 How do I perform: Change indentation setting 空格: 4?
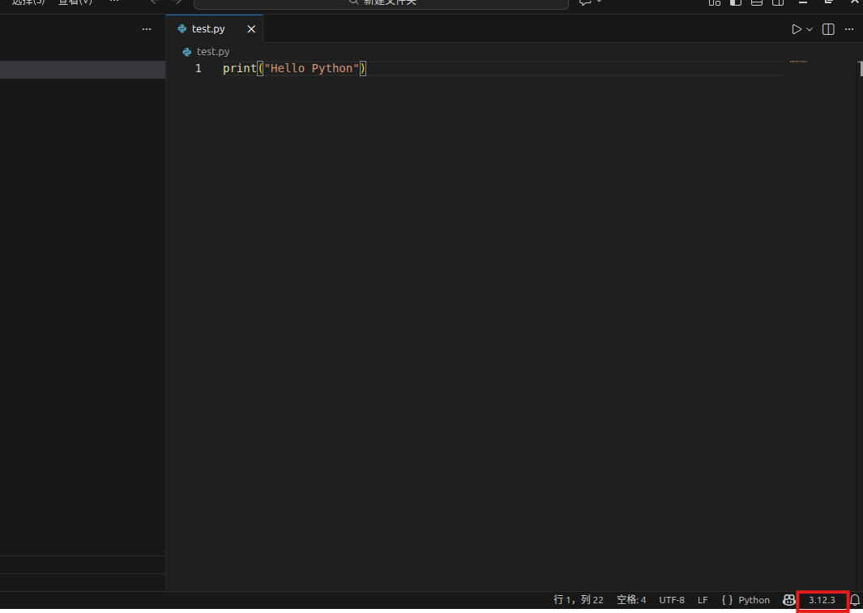(631, 600)
